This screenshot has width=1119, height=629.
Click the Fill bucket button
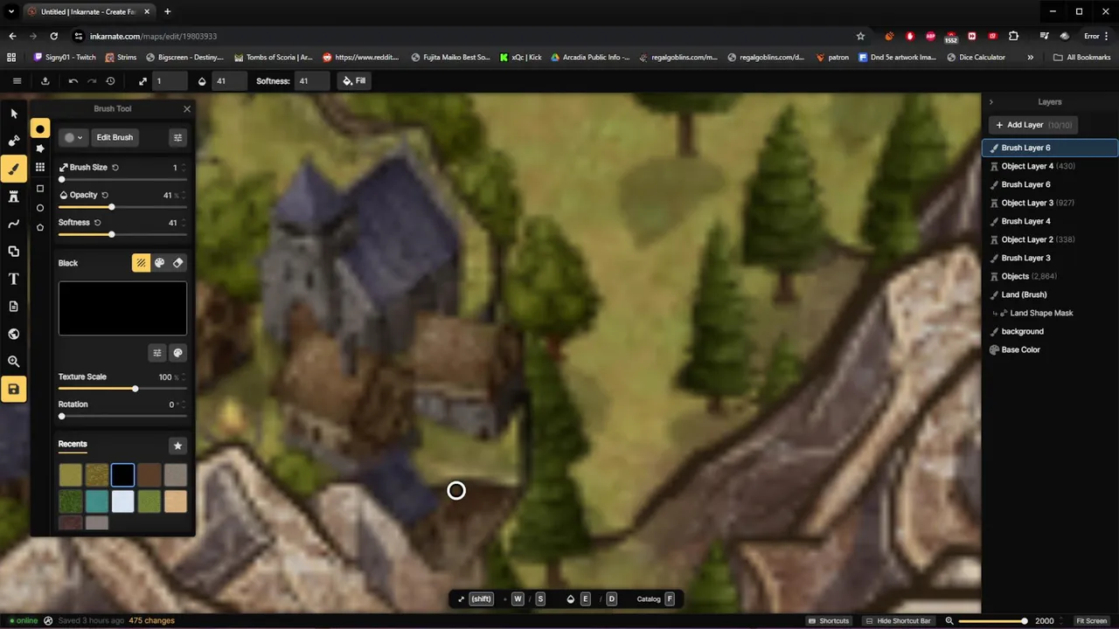tap(354, 80)
